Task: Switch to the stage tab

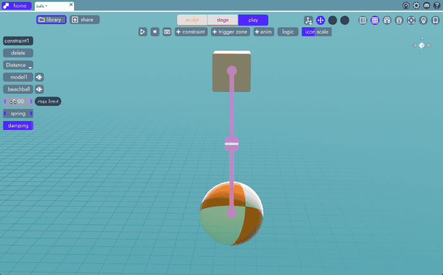Action: click(x=223, y=20)
